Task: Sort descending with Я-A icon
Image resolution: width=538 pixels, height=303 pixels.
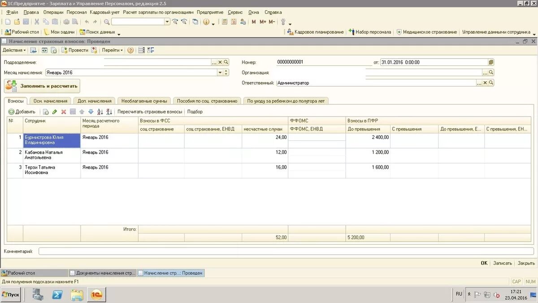Action: click(x=109, y=112)
